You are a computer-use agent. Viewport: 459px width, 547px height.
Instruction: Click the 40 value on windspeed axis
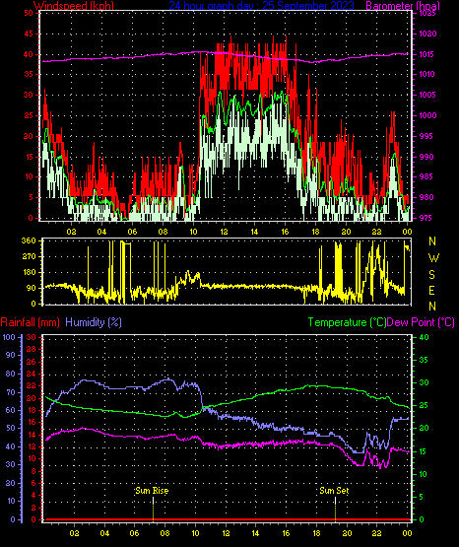(29, 54)
